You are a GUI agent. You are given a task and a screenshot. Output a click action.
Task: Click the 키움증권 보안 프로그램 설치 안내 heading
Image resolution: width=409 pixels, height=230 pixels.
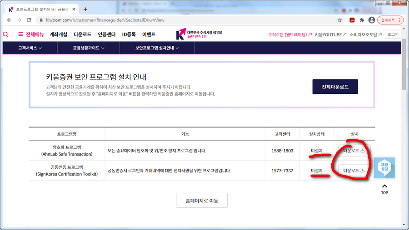coord(96,77)
